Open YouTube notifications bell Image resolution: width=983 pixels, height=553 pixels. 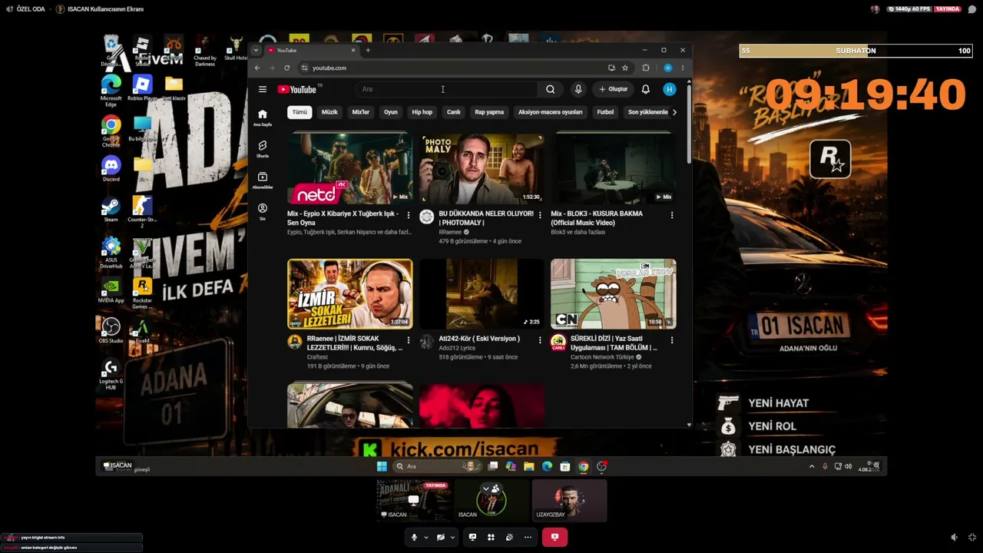click(646, 89)
